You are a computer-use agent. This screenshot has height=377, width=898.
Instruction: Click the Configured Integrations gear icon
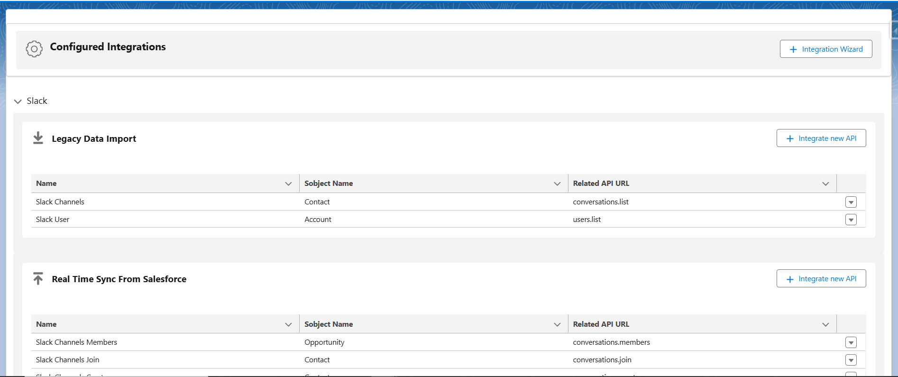click(34, 49)
